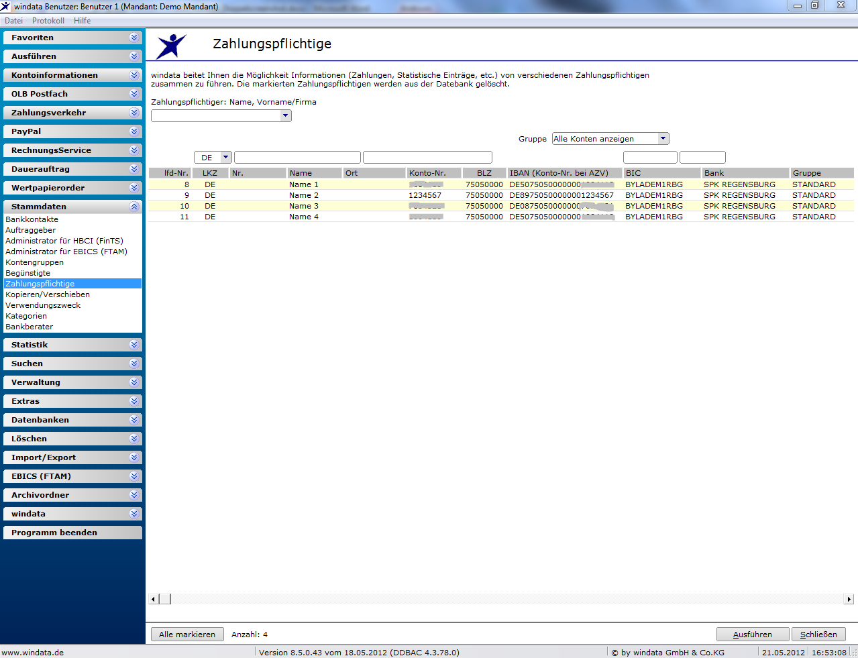Open Auftraggeber under Stammdaten
858x658 pixels.
click(30, 230)
